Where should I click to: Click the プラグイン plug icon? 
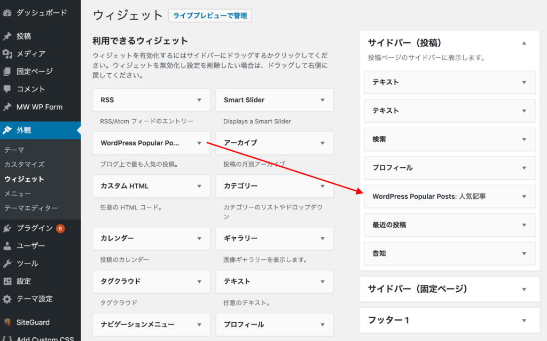[x=7, y=228]
